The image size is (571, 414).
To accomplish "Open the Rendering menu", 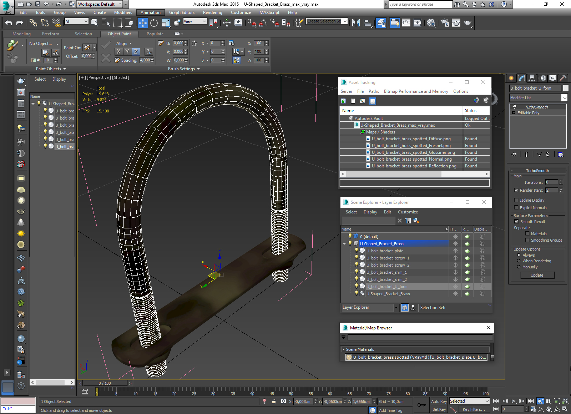I will (212, 12).
